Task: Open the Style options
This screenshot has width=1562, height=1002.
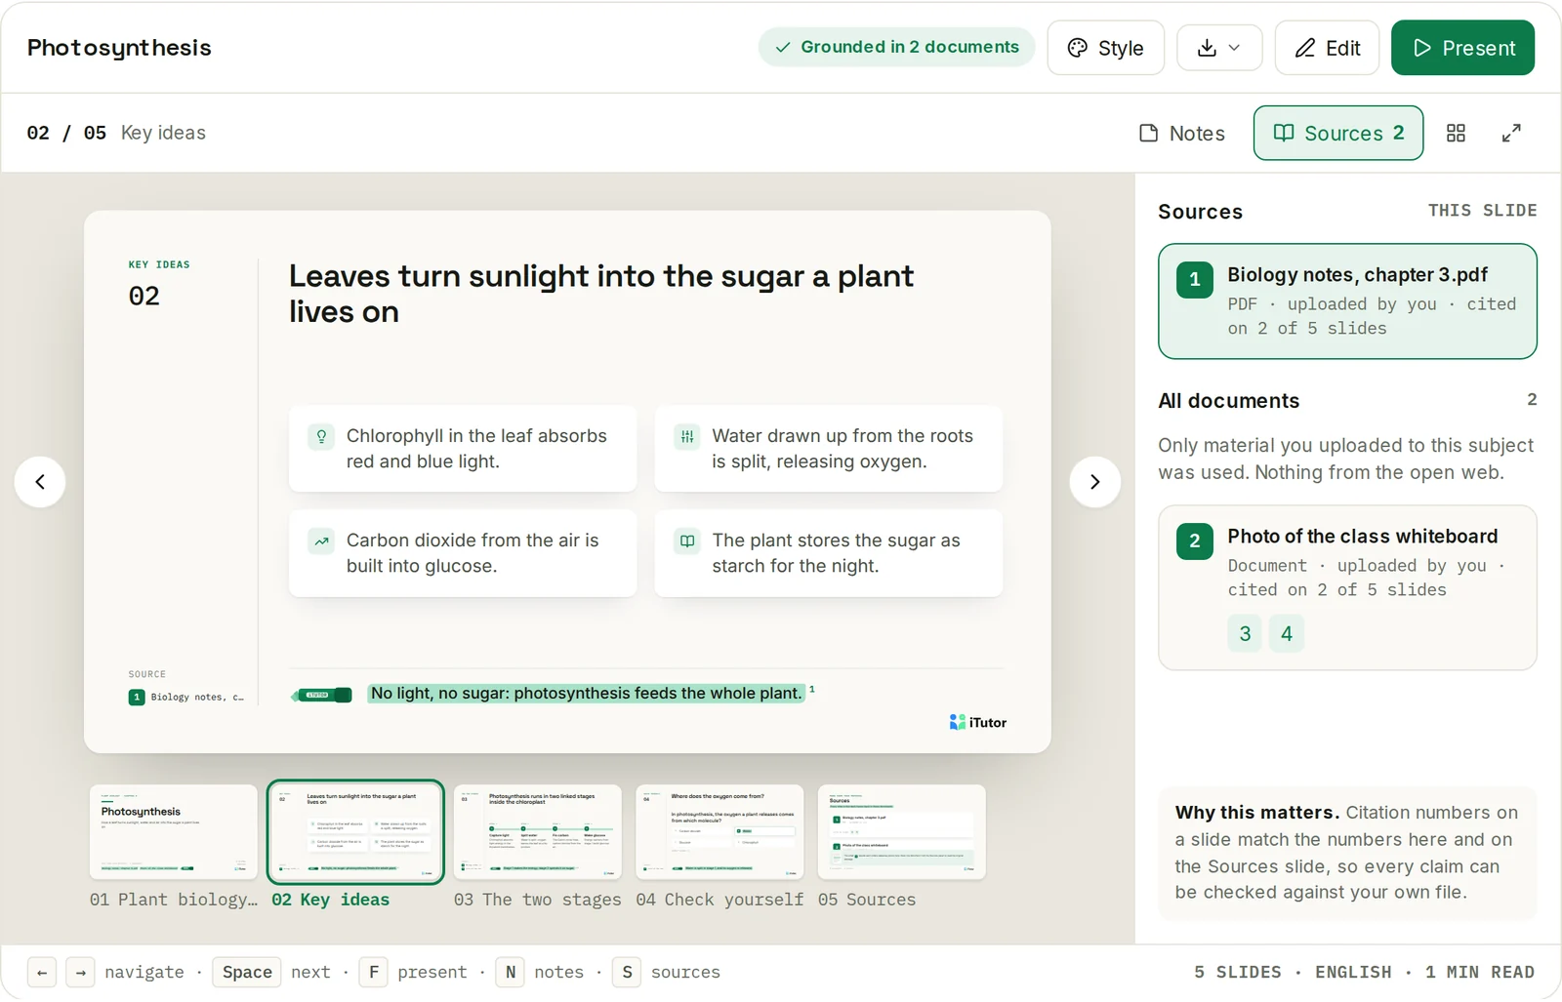Action: (x=1105, y=48)
